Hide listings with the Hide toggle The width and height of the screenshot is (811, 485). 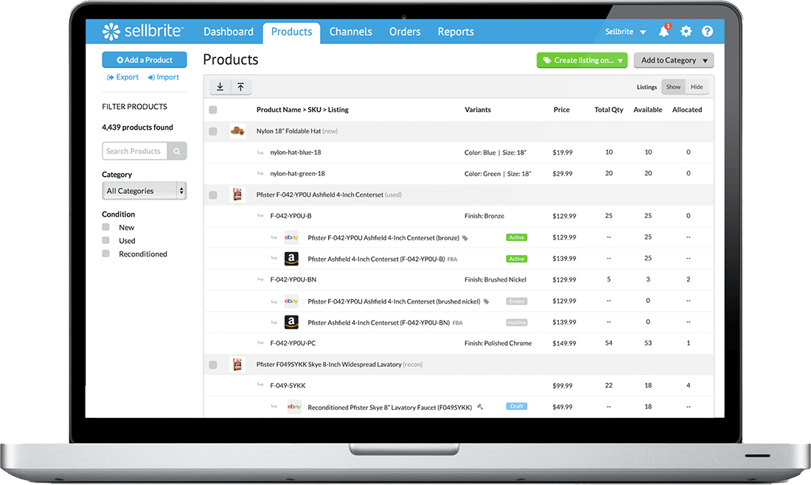(x=697, y=87)
